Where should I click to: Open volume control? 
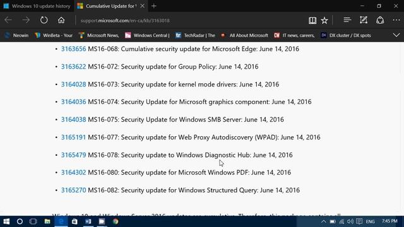pos(350,221)
